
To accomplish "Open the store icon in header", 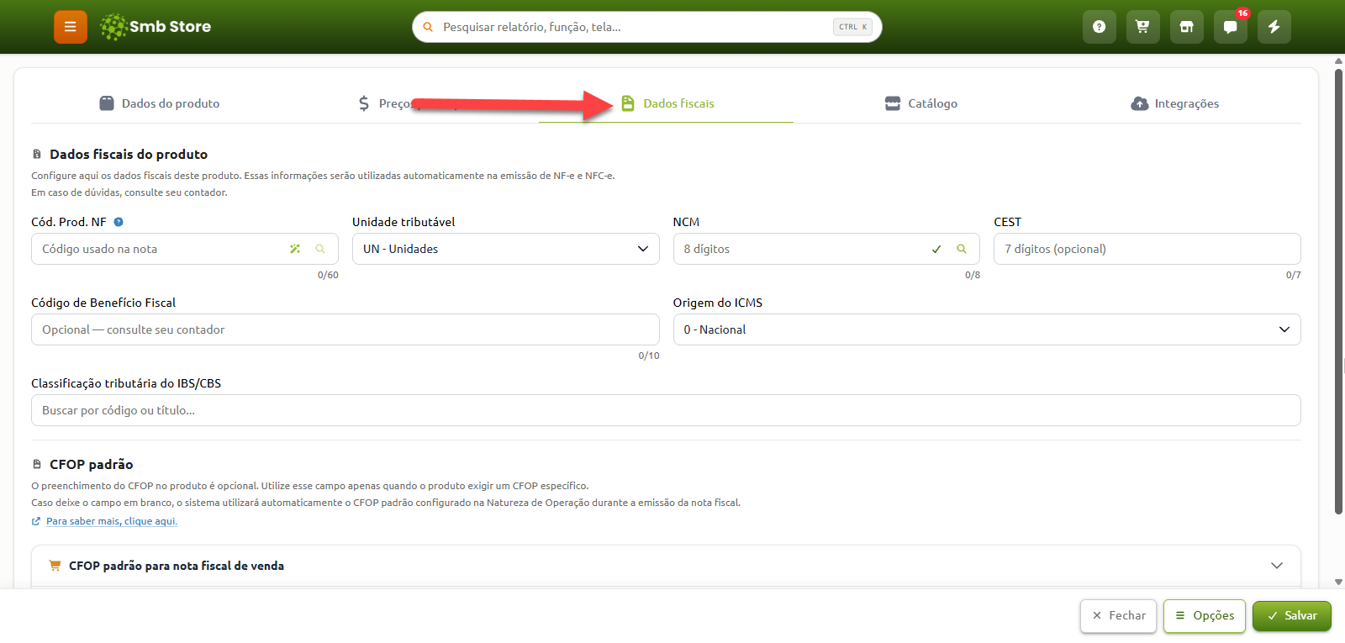I will click(1186, 27).
